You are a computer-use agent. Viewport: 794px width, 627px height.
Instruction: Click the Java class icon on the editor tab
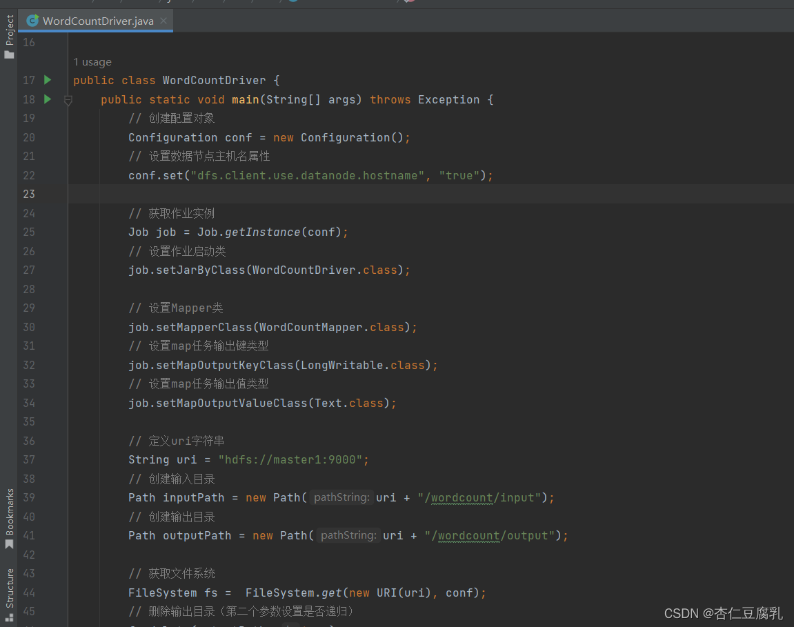[32, 21]
